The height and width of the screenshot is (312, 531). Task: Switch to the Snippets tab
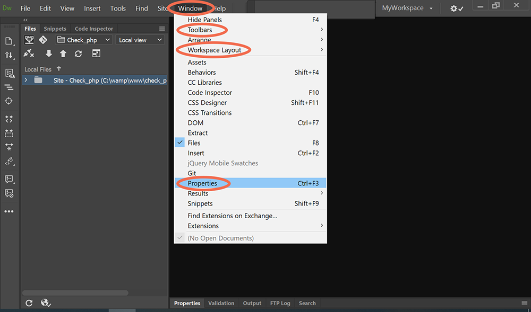55,28
